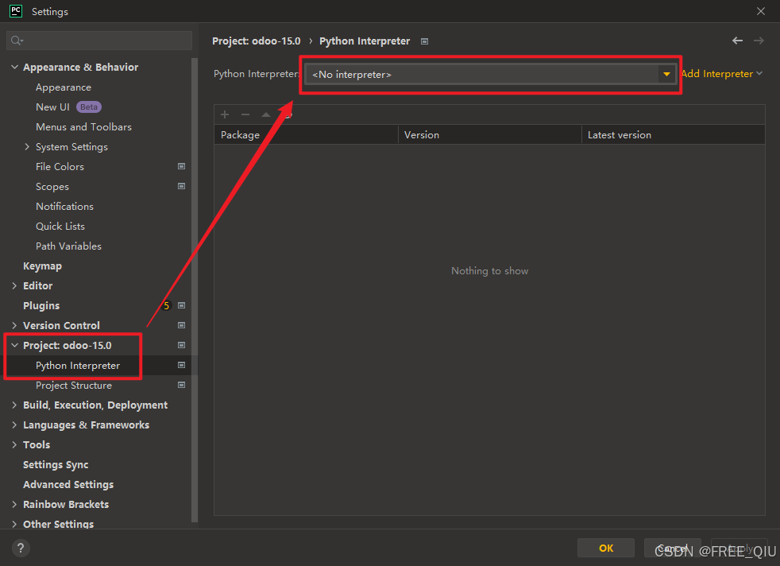
Task: Open Notifications settings
Action: 64,206
